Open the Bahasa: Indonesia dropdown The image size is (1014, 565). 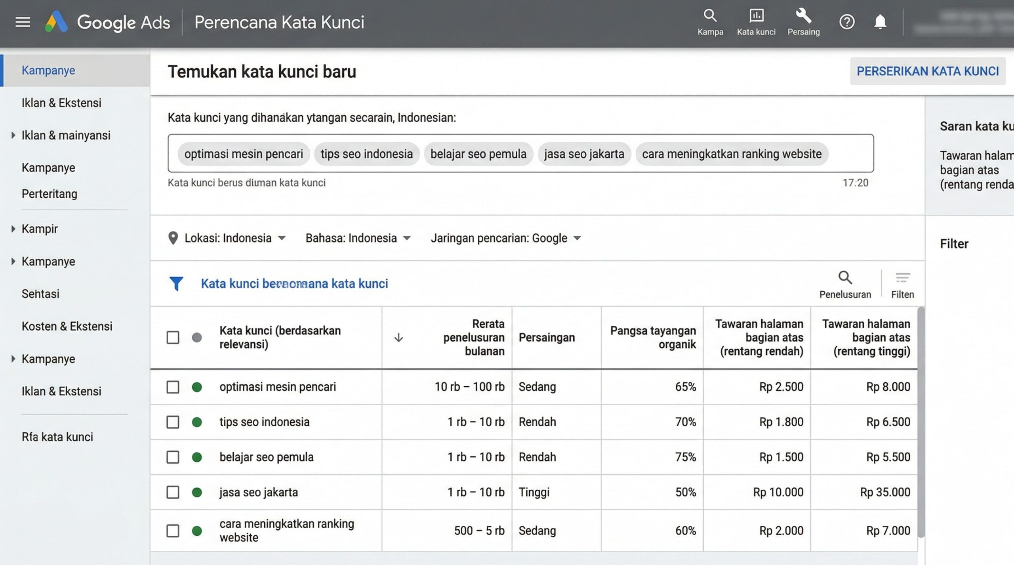tap(358, 238)
